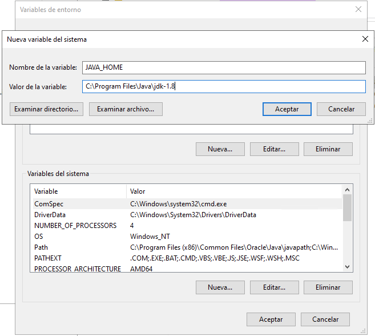Select the PATHEXT variable row
The height and width of the screenshot is (336, 375).
[186, 258]
